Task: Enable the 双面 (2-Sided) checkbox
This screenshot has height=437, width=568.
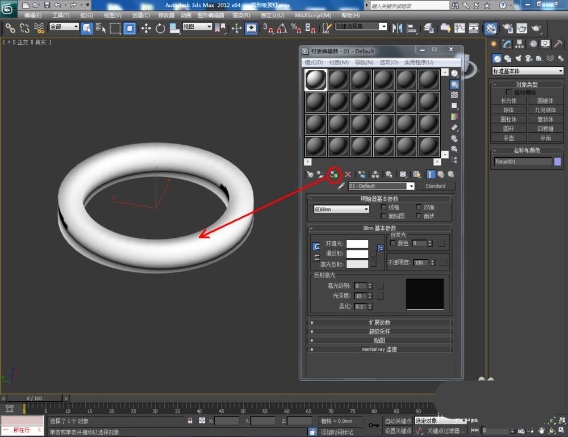Action: coord(419,207)
